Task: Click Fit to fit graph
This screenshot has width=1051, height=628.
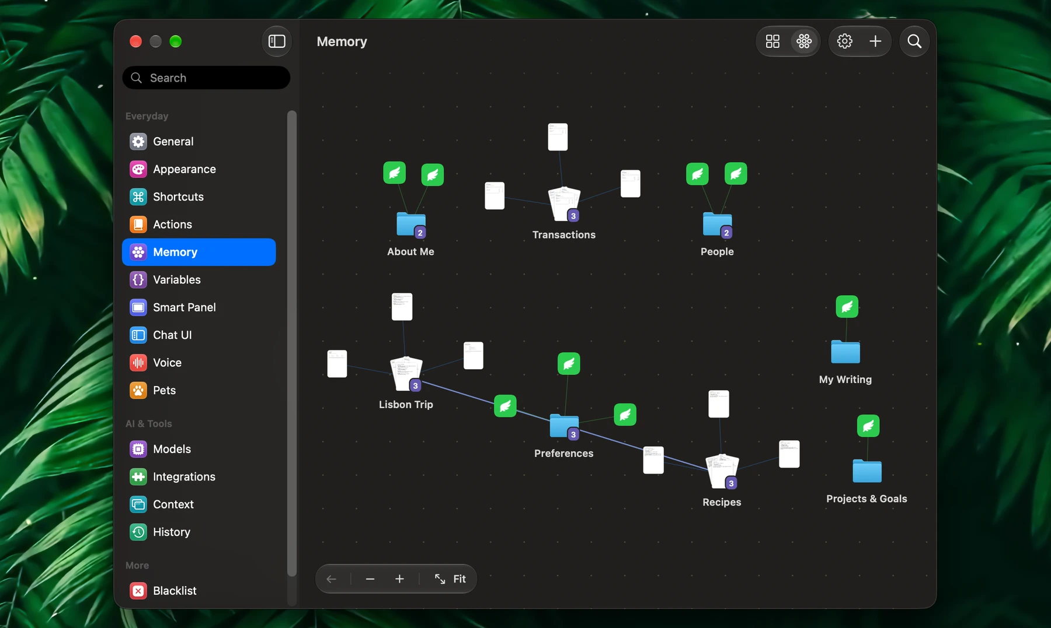Action: pyautogui.click(x=450, y=579)
